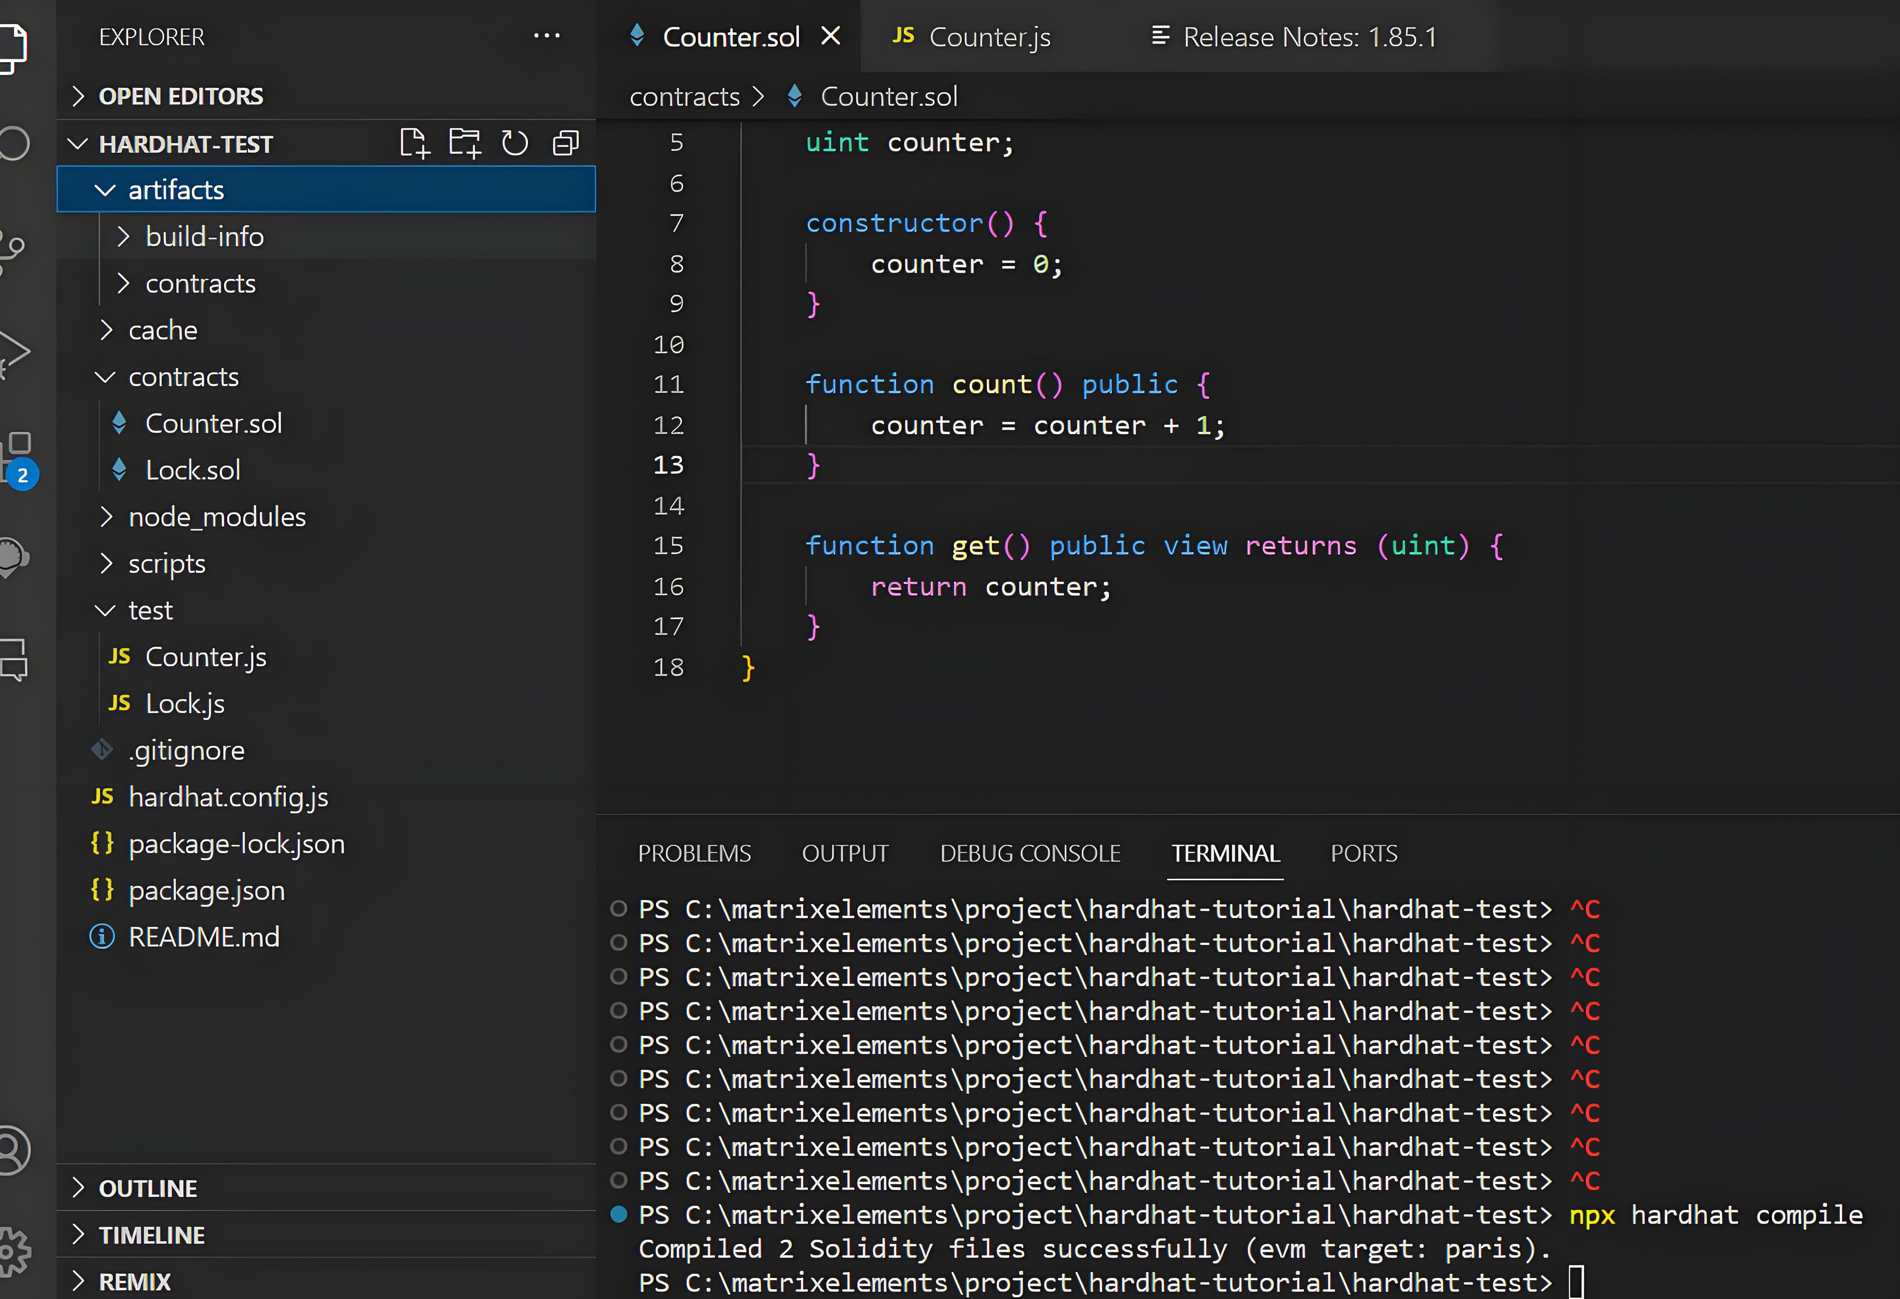Screen dimensions: 1900x1299
Task: Expand the cache folder
Action: coord(326,329)
